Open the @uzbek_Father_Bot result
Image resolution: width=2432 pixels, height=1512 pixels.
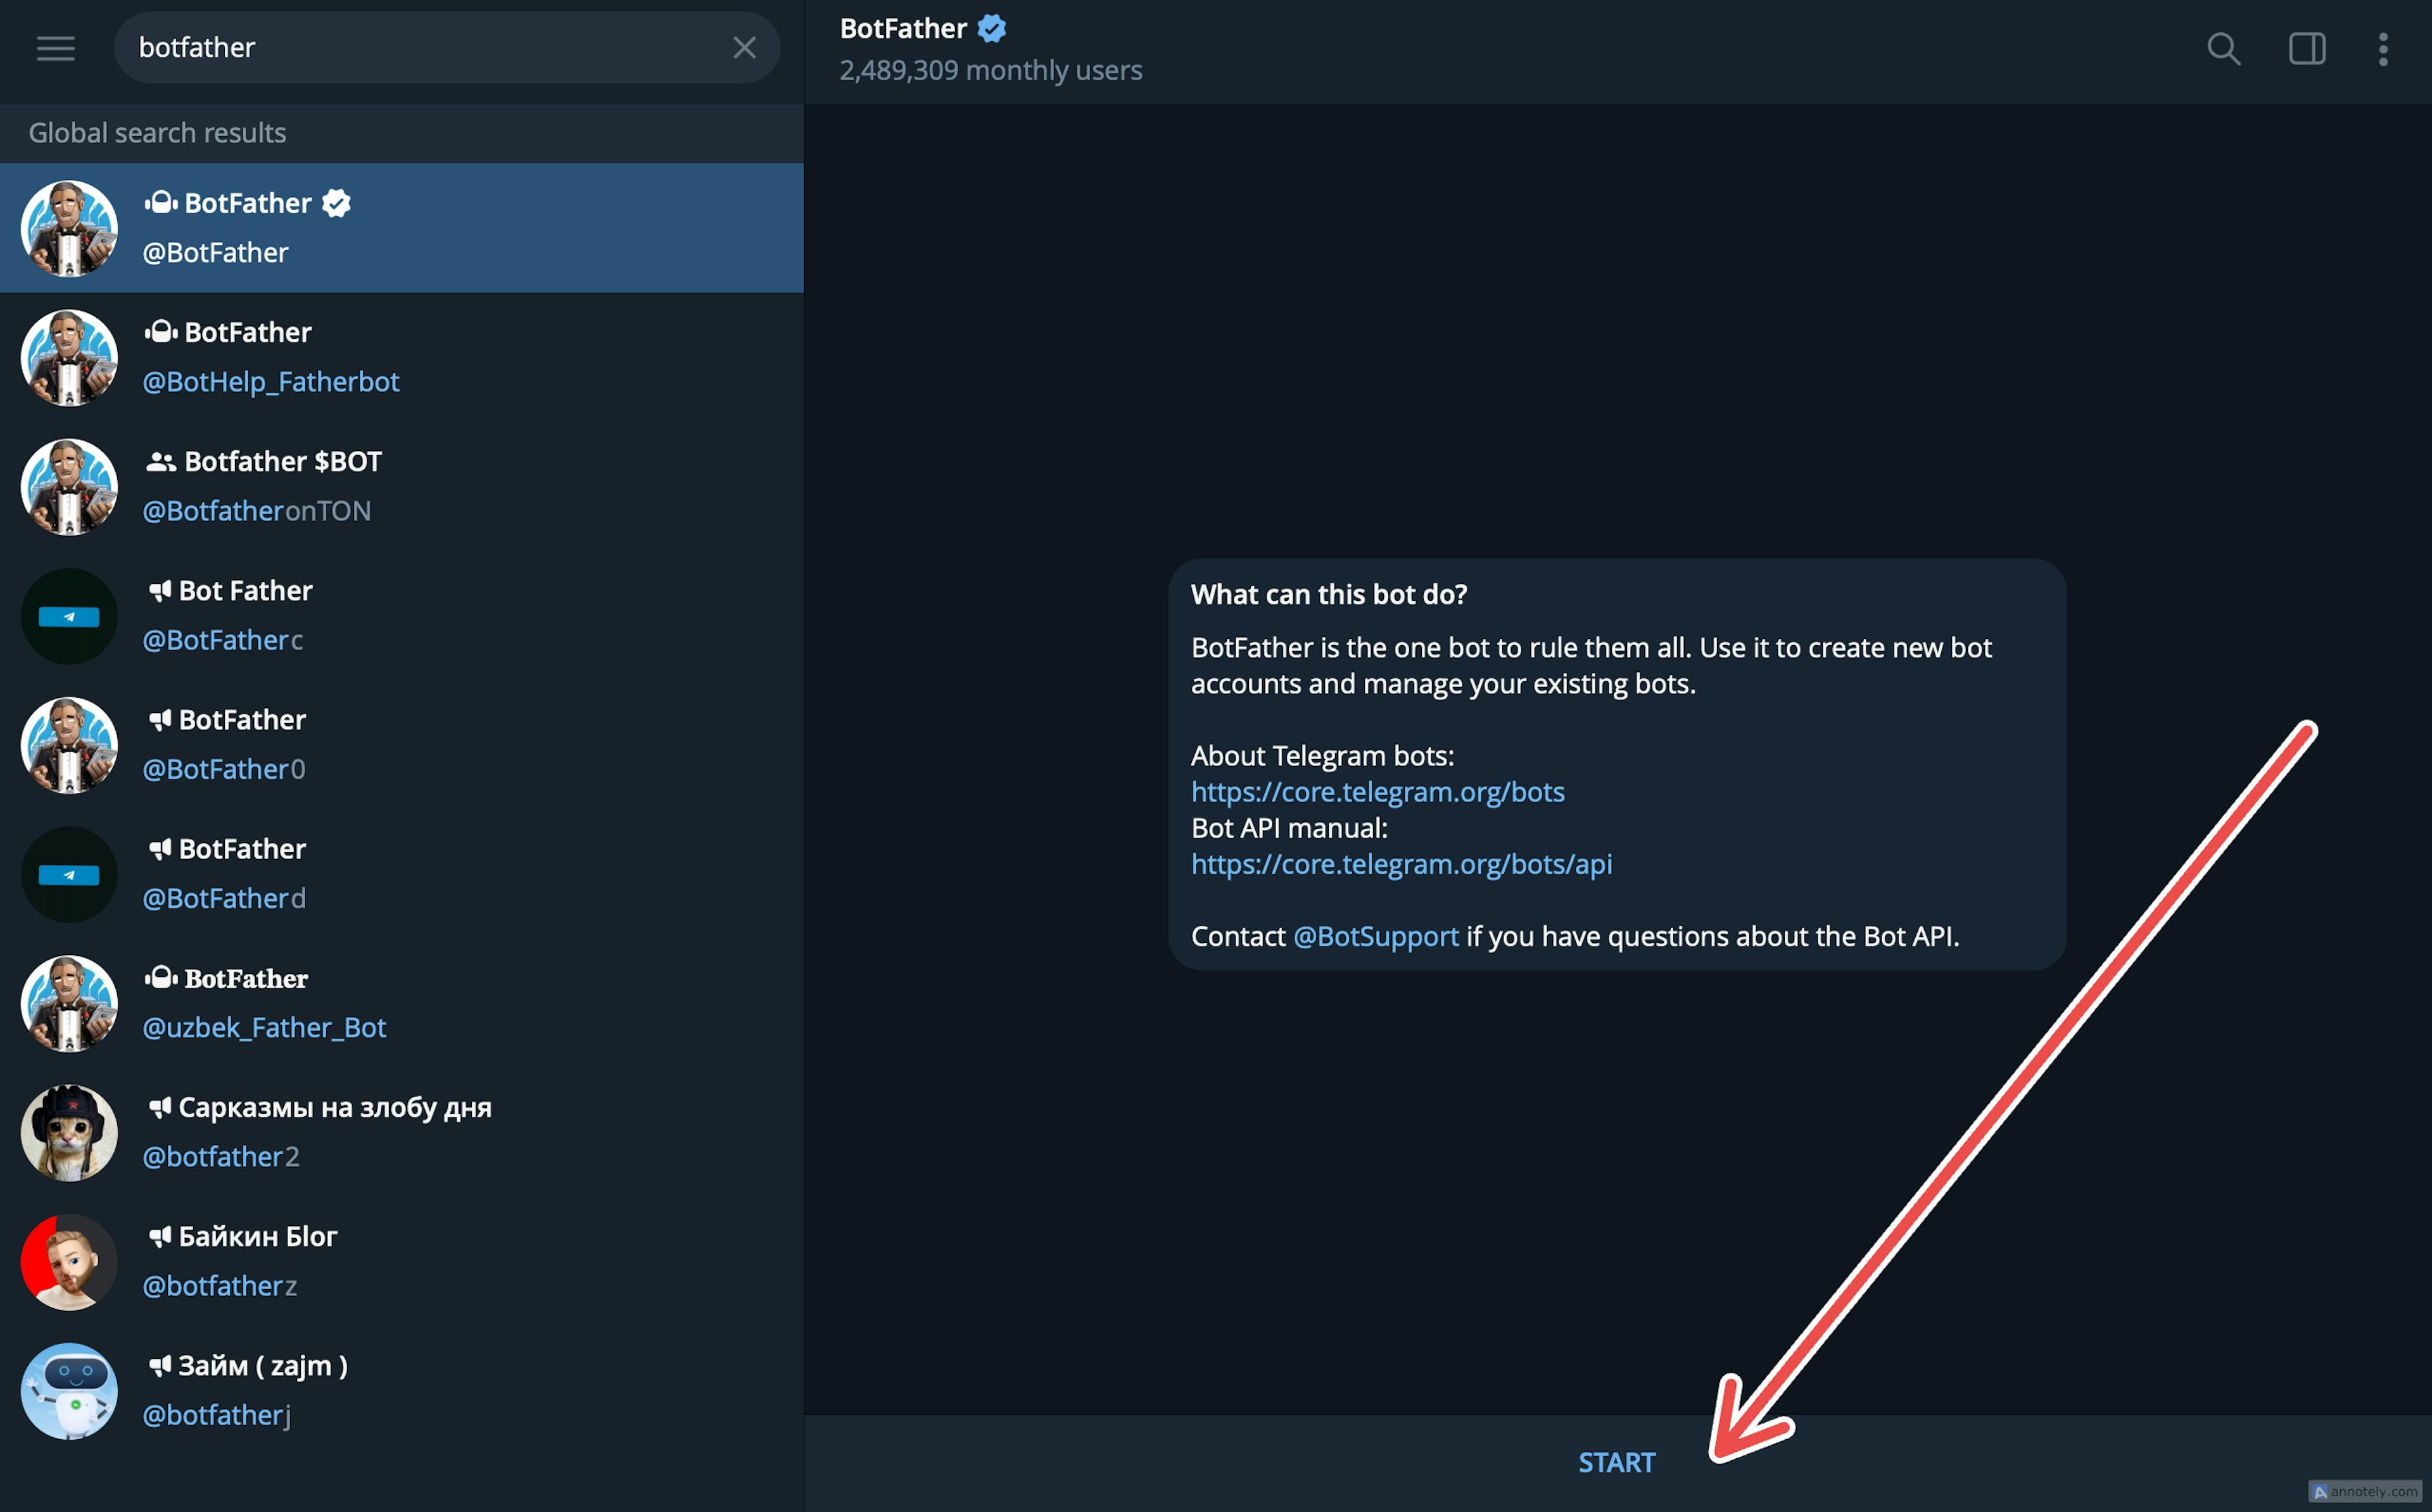(x=402, y=1003)
